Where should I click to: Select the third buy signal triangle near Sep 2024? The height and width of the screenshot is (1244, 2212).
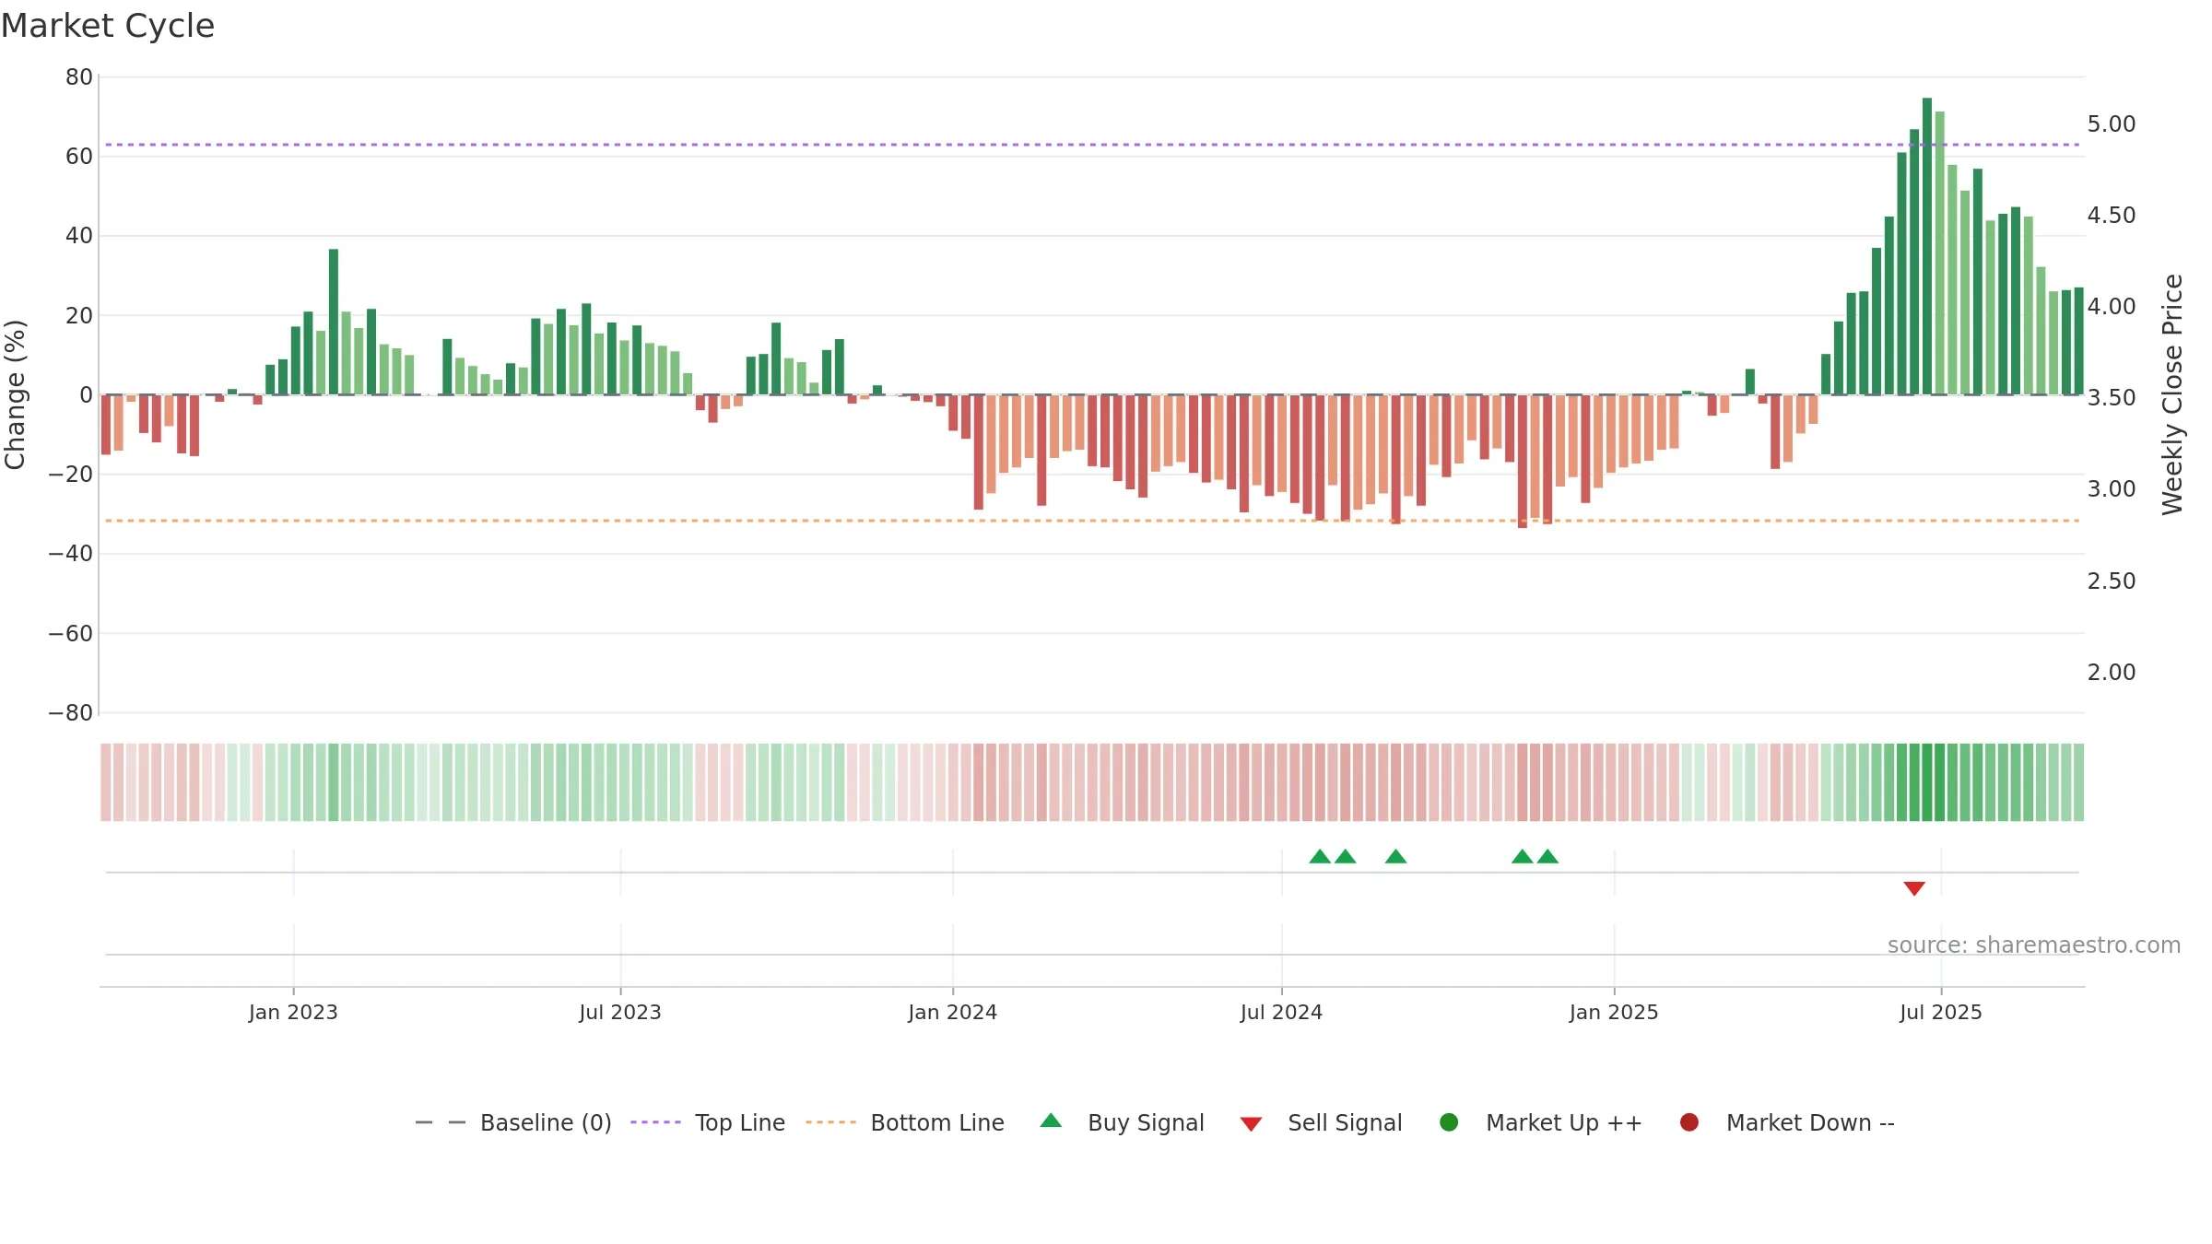[1396, 856]
